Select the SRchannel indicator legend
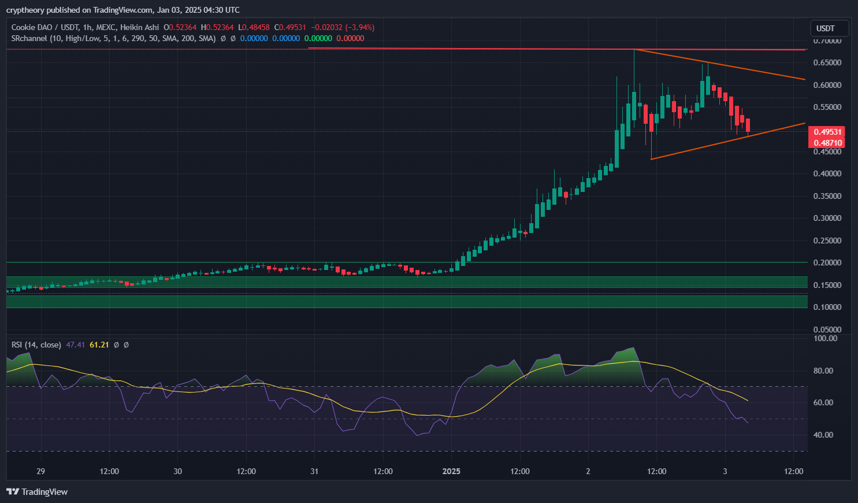858x503 pixels. [x=114, y=38]
